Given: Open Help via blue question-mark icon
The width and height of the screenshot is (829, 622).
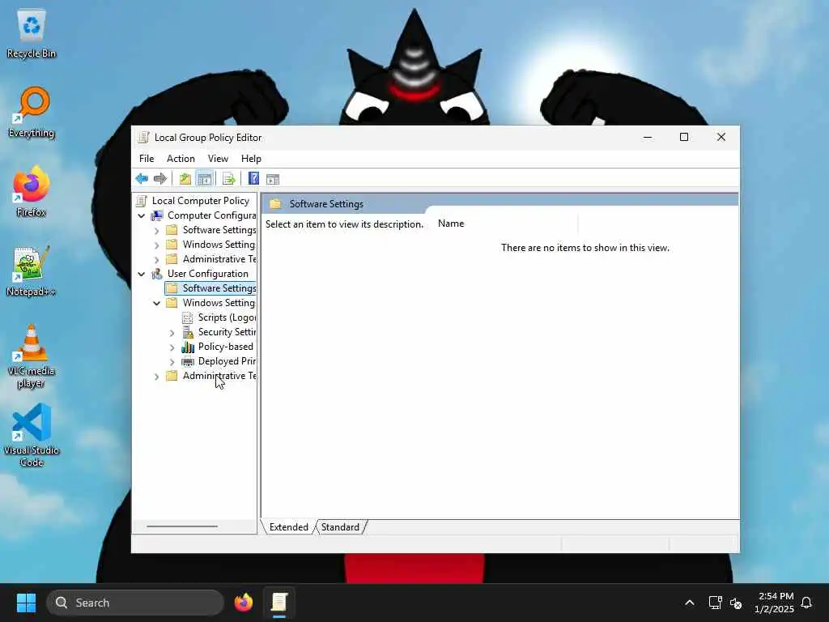Looking at the screenshot, I should coord(253,179).
